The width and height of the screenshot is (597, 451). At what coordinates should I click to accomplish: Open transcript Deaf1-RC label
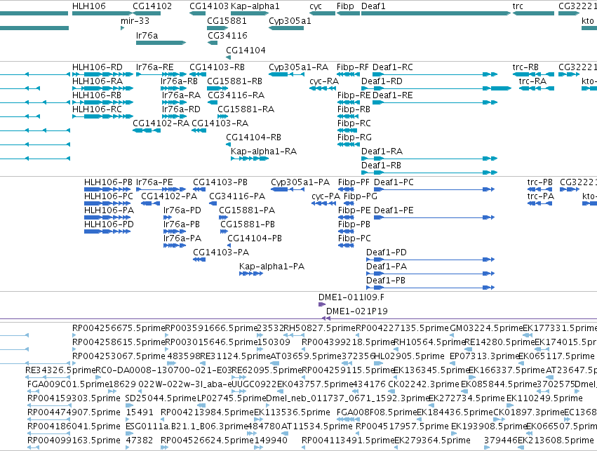pos(393,67)
